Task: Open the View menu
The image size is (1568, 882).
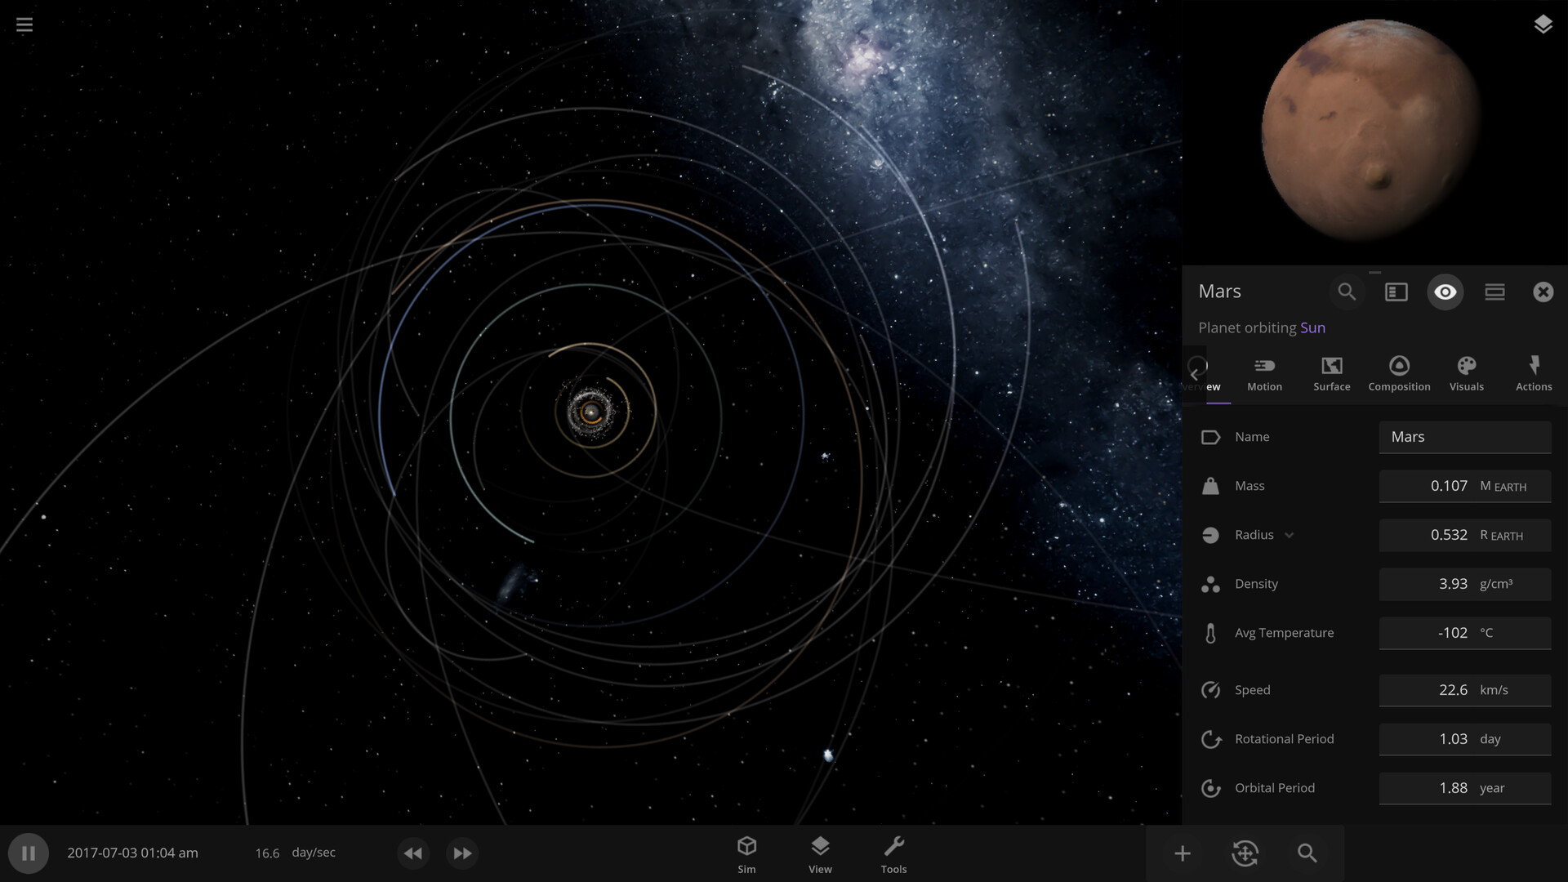Action: 820,854
